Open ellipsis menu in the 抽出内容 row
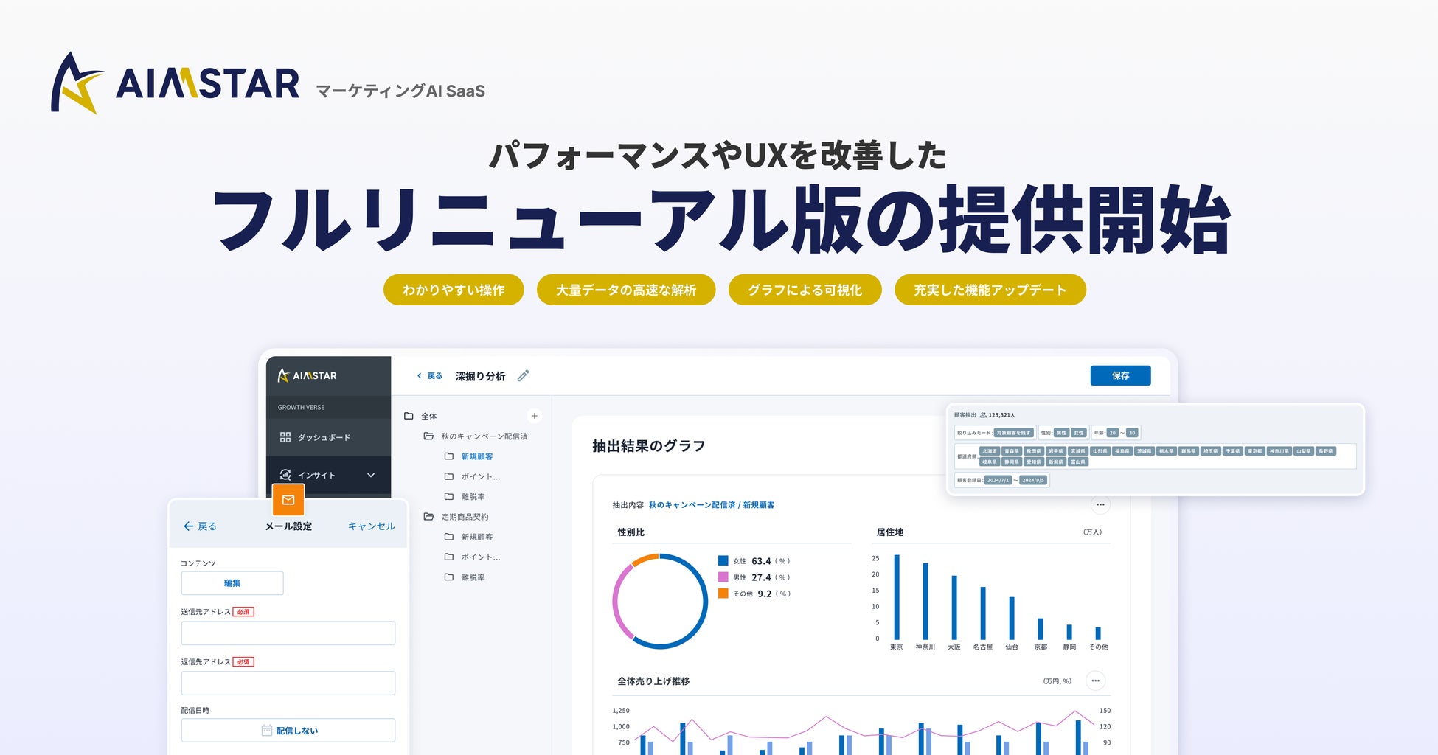The height and width of the screenshot is (755, 1438). pos(1100,505)
